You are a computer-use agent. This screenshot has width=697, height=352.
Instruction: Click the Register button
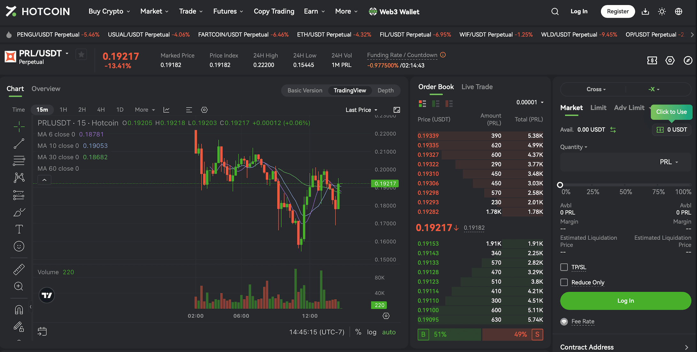pyautogui.click(x=618, y=11)
